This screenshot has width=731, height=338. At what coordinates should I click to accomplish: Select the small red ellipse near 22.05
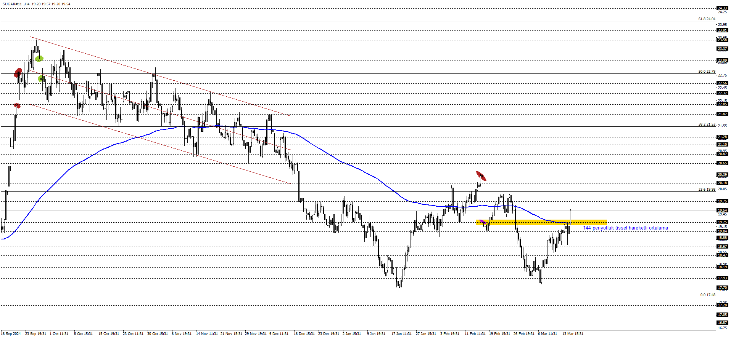(x=17, y=105)
